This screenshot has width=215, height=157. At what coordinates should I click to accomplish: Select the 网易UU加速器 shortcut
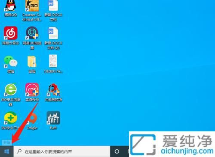[32, 38]
